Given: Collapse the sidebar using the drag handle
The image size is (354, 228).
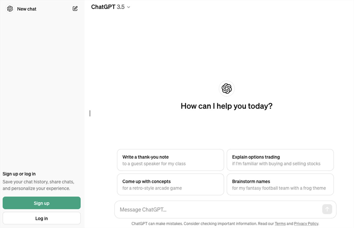Looking at the screenshot, I should click(90, 113).
